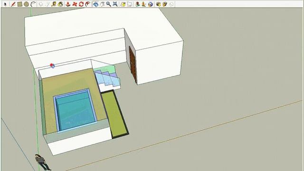The image size is (304, 171).
Task: Activate the Tape Measure tool
Action: coord(54,4)
